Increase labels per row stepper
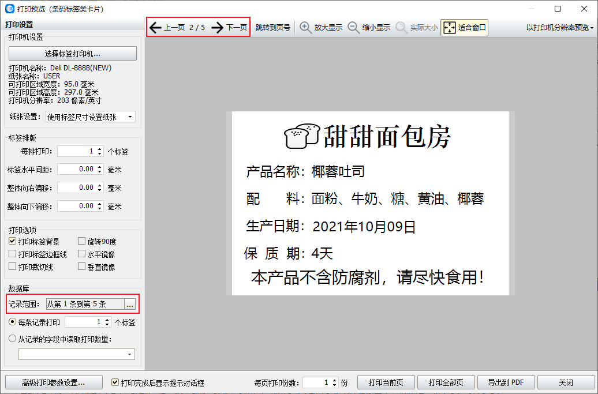 [x=100, y=149]
